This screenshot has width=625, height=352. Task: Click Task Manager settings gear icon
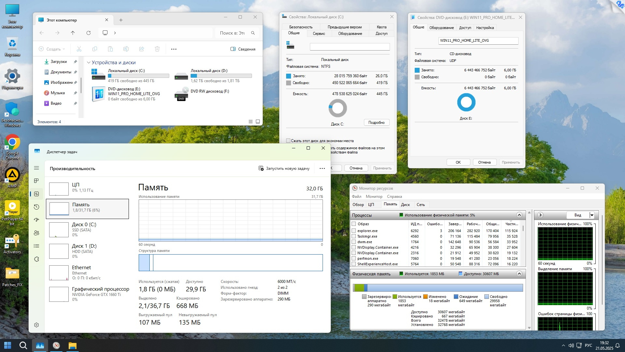pyautogui.click(x=36, y=325)
